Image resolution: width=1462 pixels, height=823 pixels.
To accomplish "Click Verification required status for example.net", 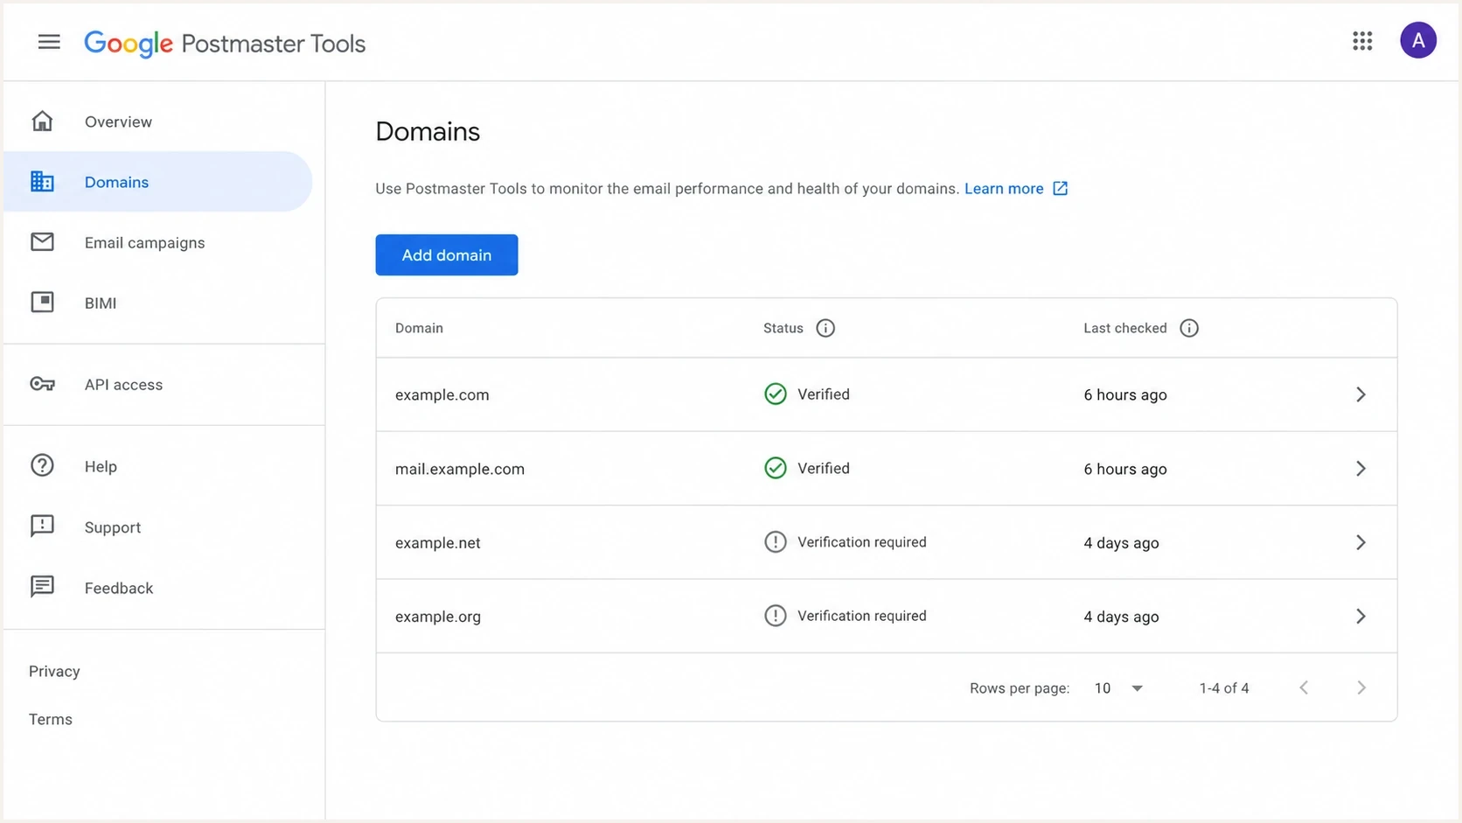I will pyautogui.click(x=862, y=542).
